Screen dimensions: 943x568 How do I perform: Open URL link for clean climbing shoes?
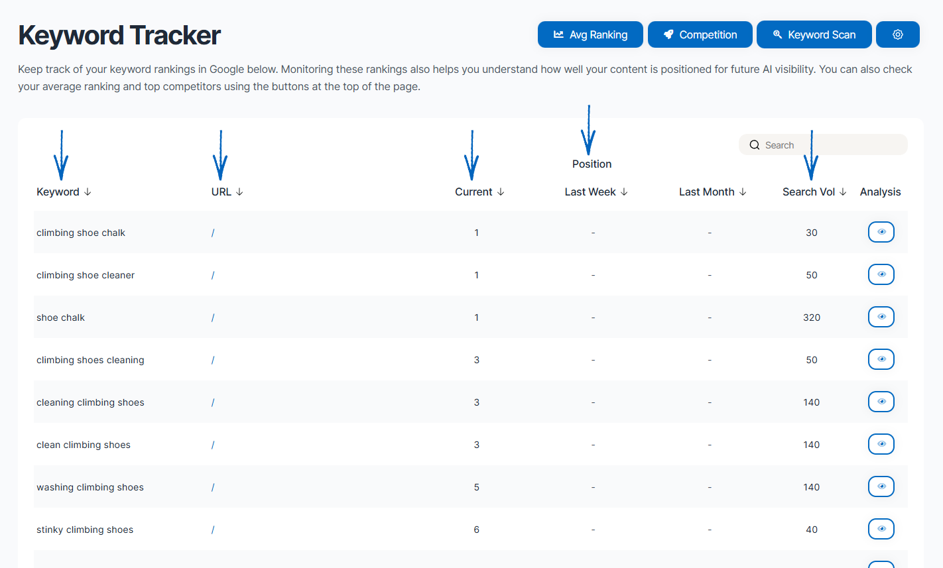pyautogui.click(x=213, y=445)
